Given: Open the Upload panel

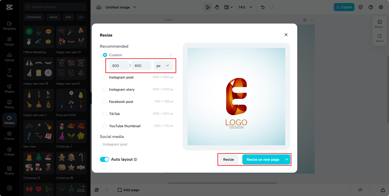Looking at the screenshot, I should tap(9, 57).
